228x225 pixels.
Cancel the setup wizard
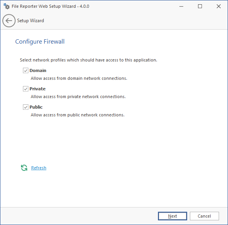point(204,216)
